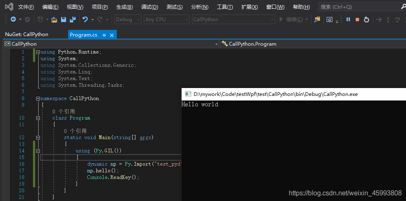Click the Step Over icon

pos(397,20)
